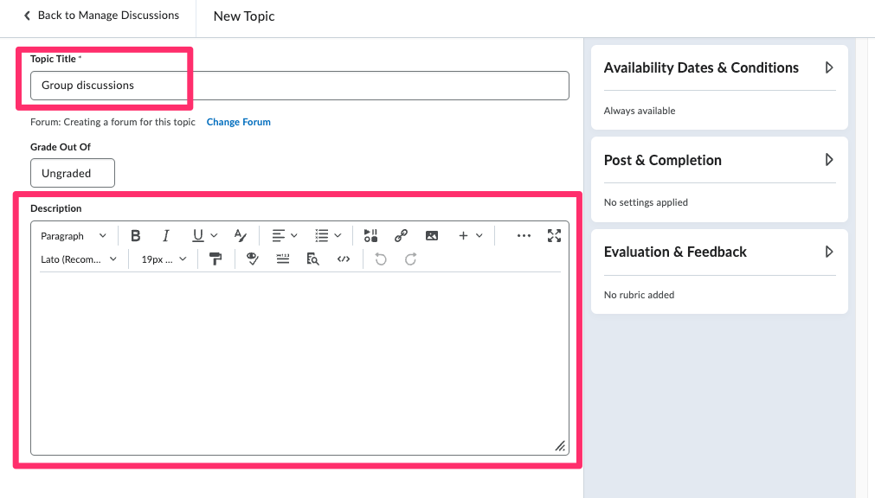This screenshot has width=875, height=498.
Task: Select the Format Painter tool
Action: 216,259
